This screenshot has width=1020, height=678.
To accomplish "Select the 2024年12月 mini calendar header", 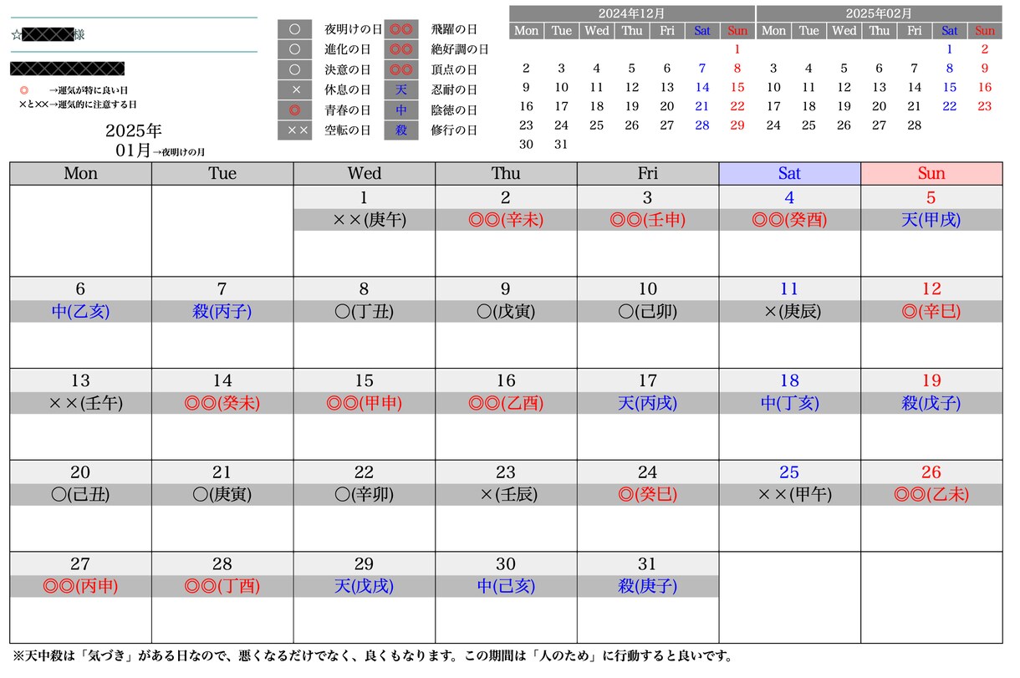I will [632, 13].
